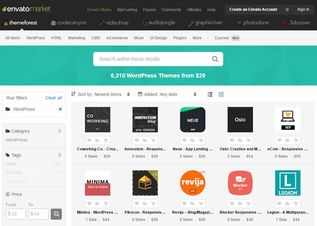Image resolution: width=317 pixels, height=226 pixels.
Task: Open the eCommerce category tab
Action: 117,38
